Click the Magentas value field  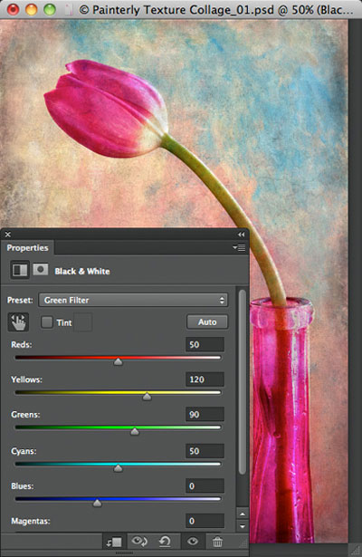click(205, 521)
